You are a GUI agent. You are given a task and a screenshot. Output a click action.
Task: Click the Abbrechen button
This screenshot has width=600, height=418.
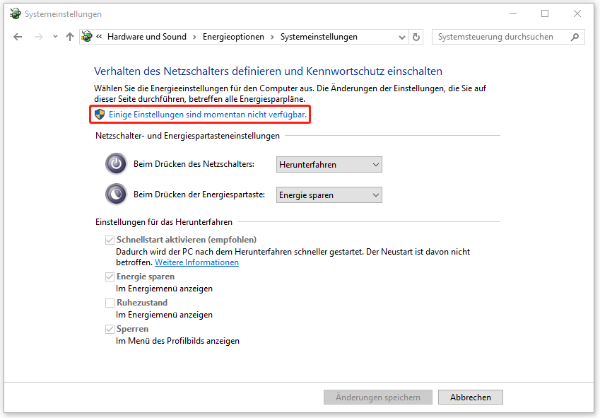[x=470, y=397]
